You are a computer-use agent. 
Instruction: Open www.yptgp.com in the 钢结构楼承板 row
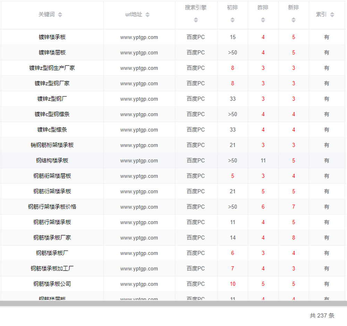click(139, 161)
